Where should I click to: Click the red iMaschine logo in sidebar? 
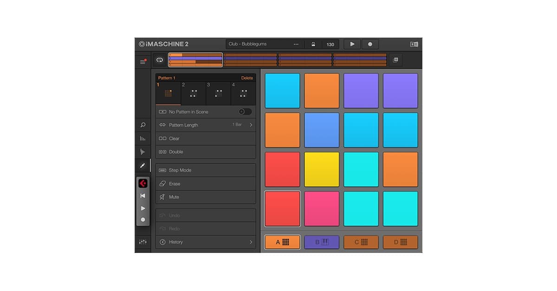143,183
